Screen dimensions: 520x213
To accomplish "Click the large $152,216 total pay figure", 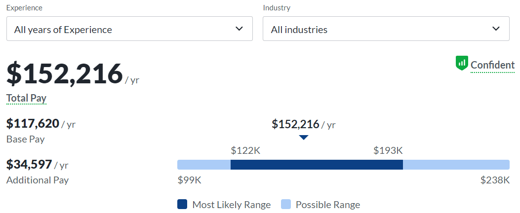I will point(64,73).
